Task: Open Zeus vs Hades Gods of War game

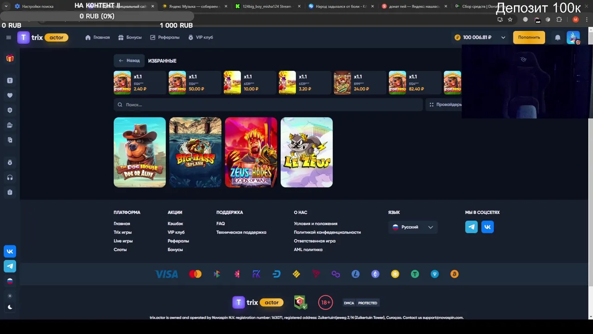Action: tap(251, 152)
